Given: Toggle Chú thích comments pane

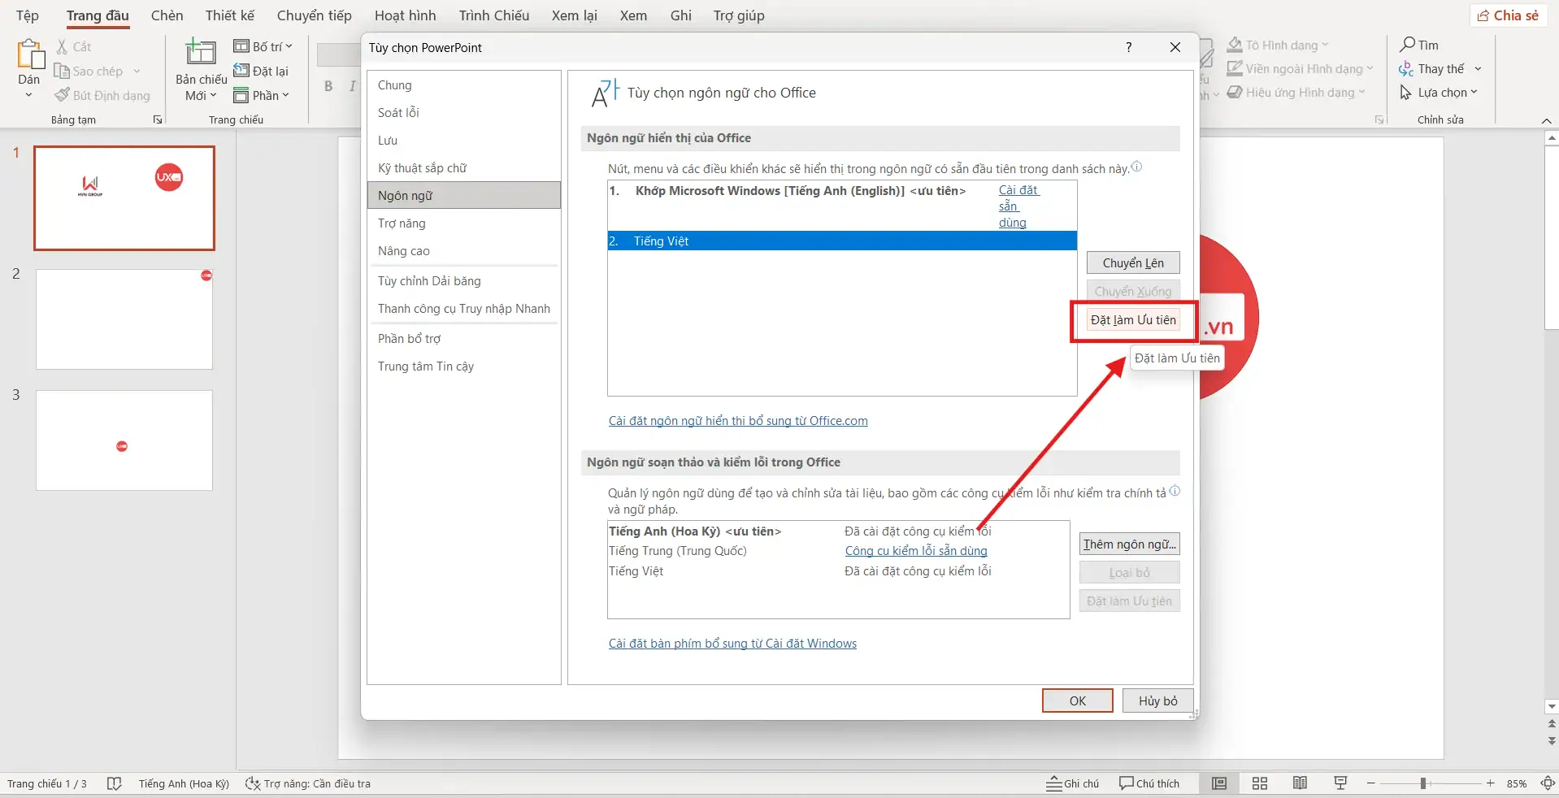Looking at the screenshot, I should (1149, 783).
